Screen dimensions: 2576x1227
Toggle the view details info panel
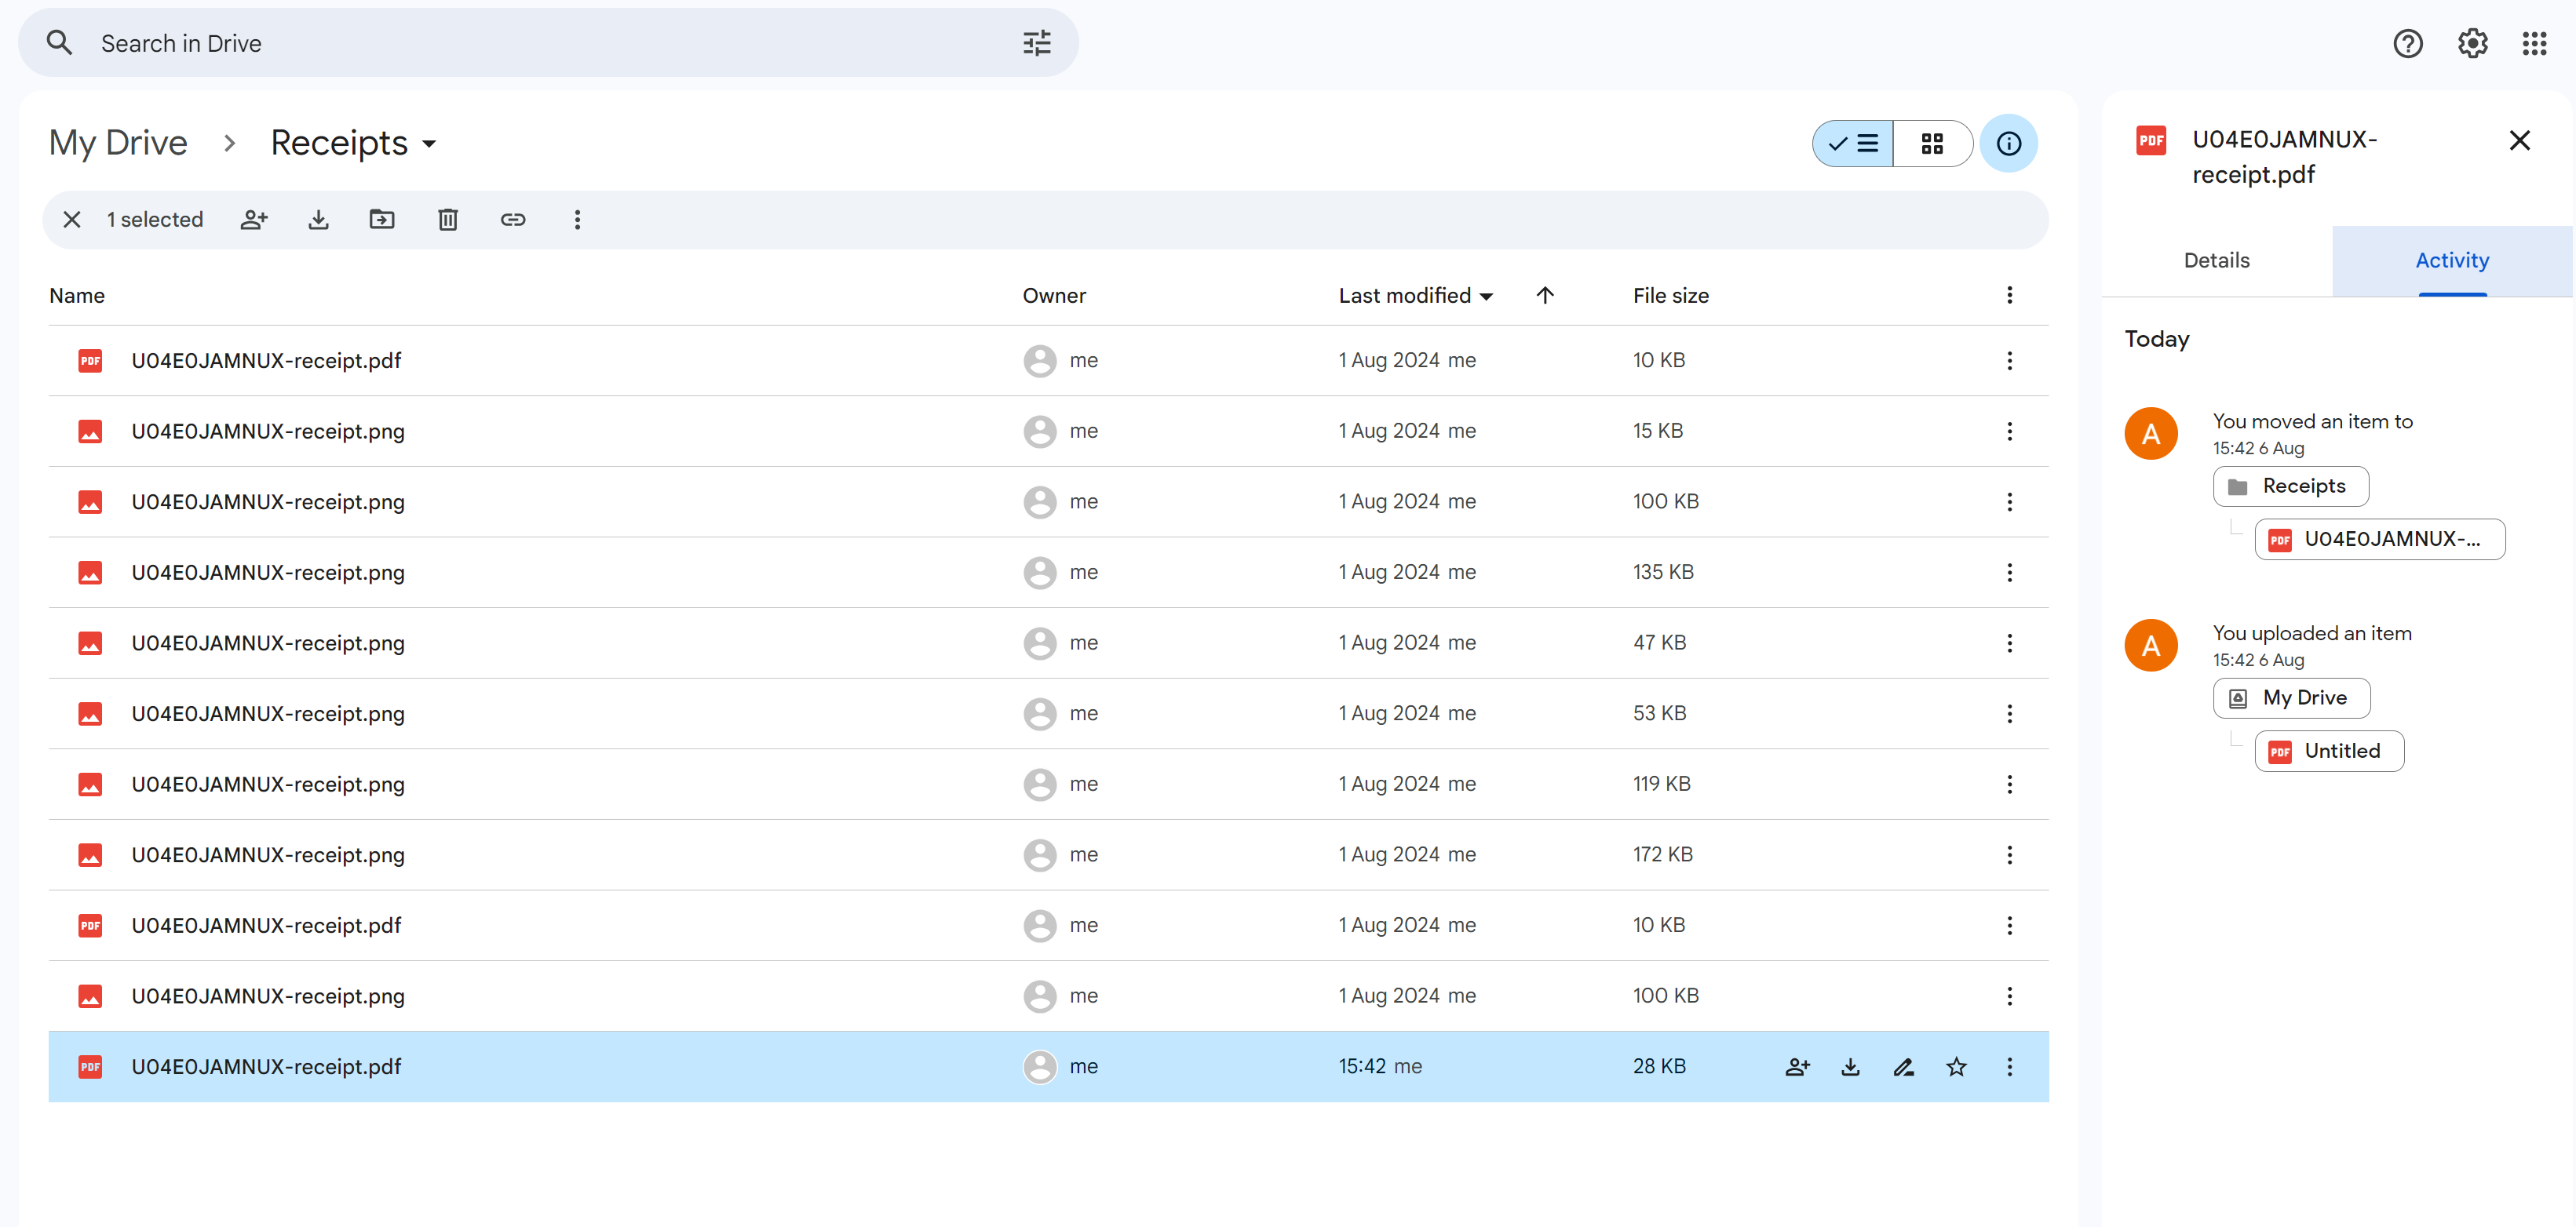click(x=2008, y=144)
